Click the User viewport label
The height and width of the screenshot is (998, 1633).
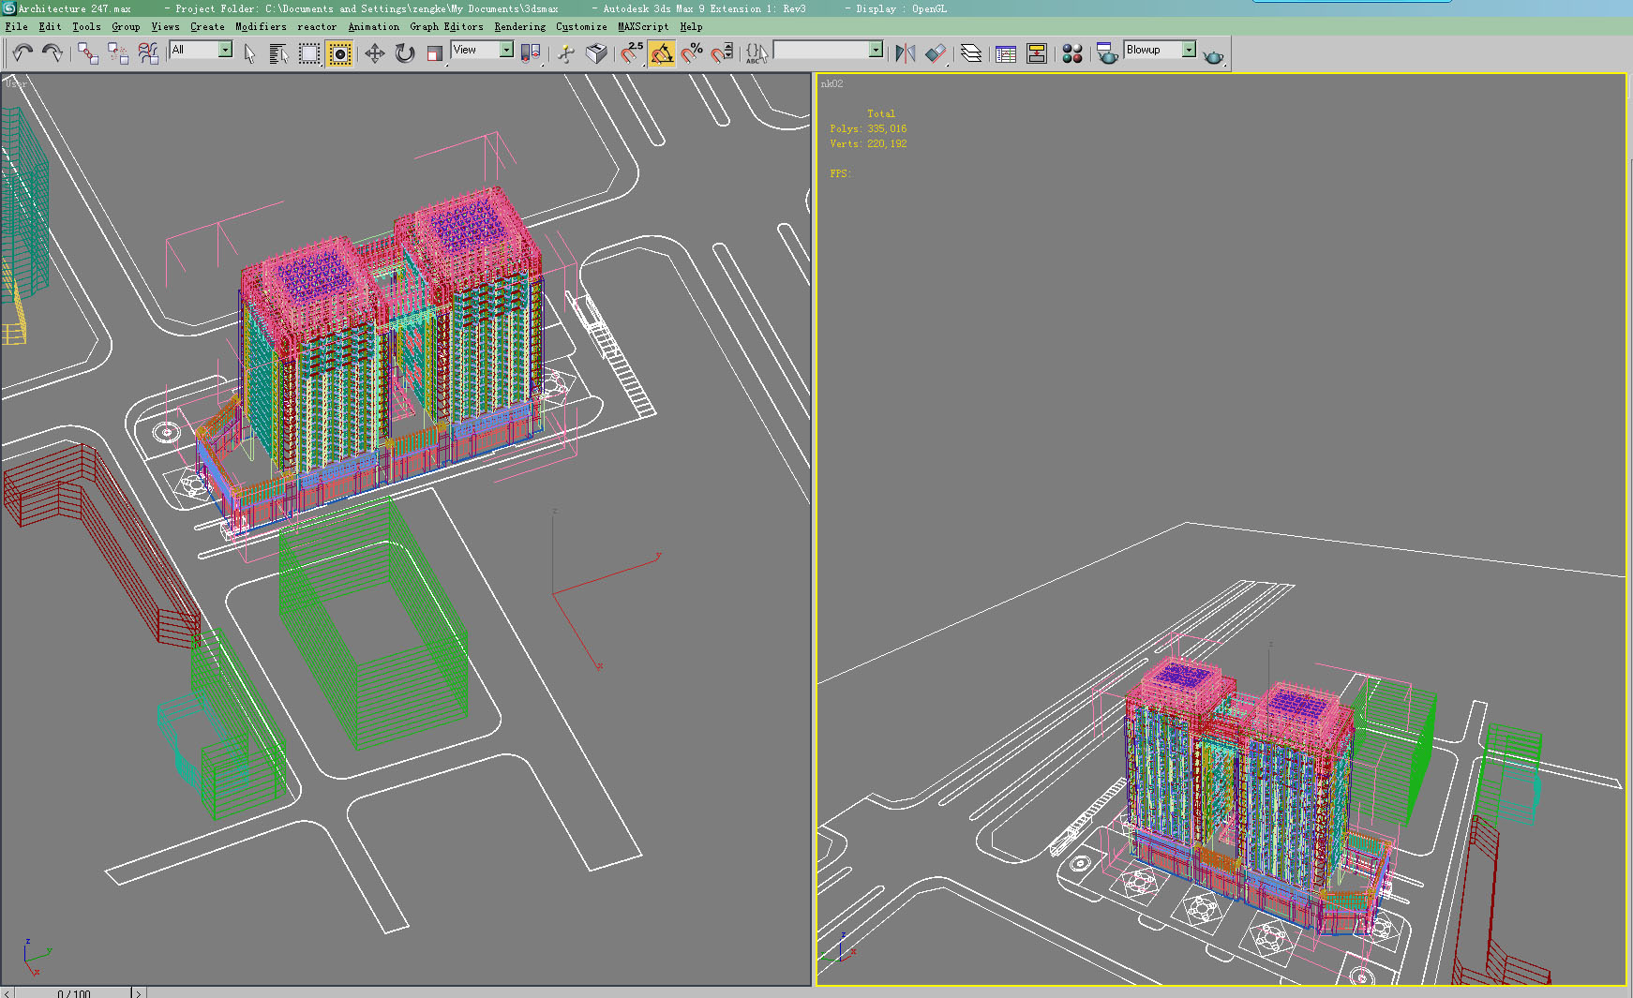click(x=16, y=83)
